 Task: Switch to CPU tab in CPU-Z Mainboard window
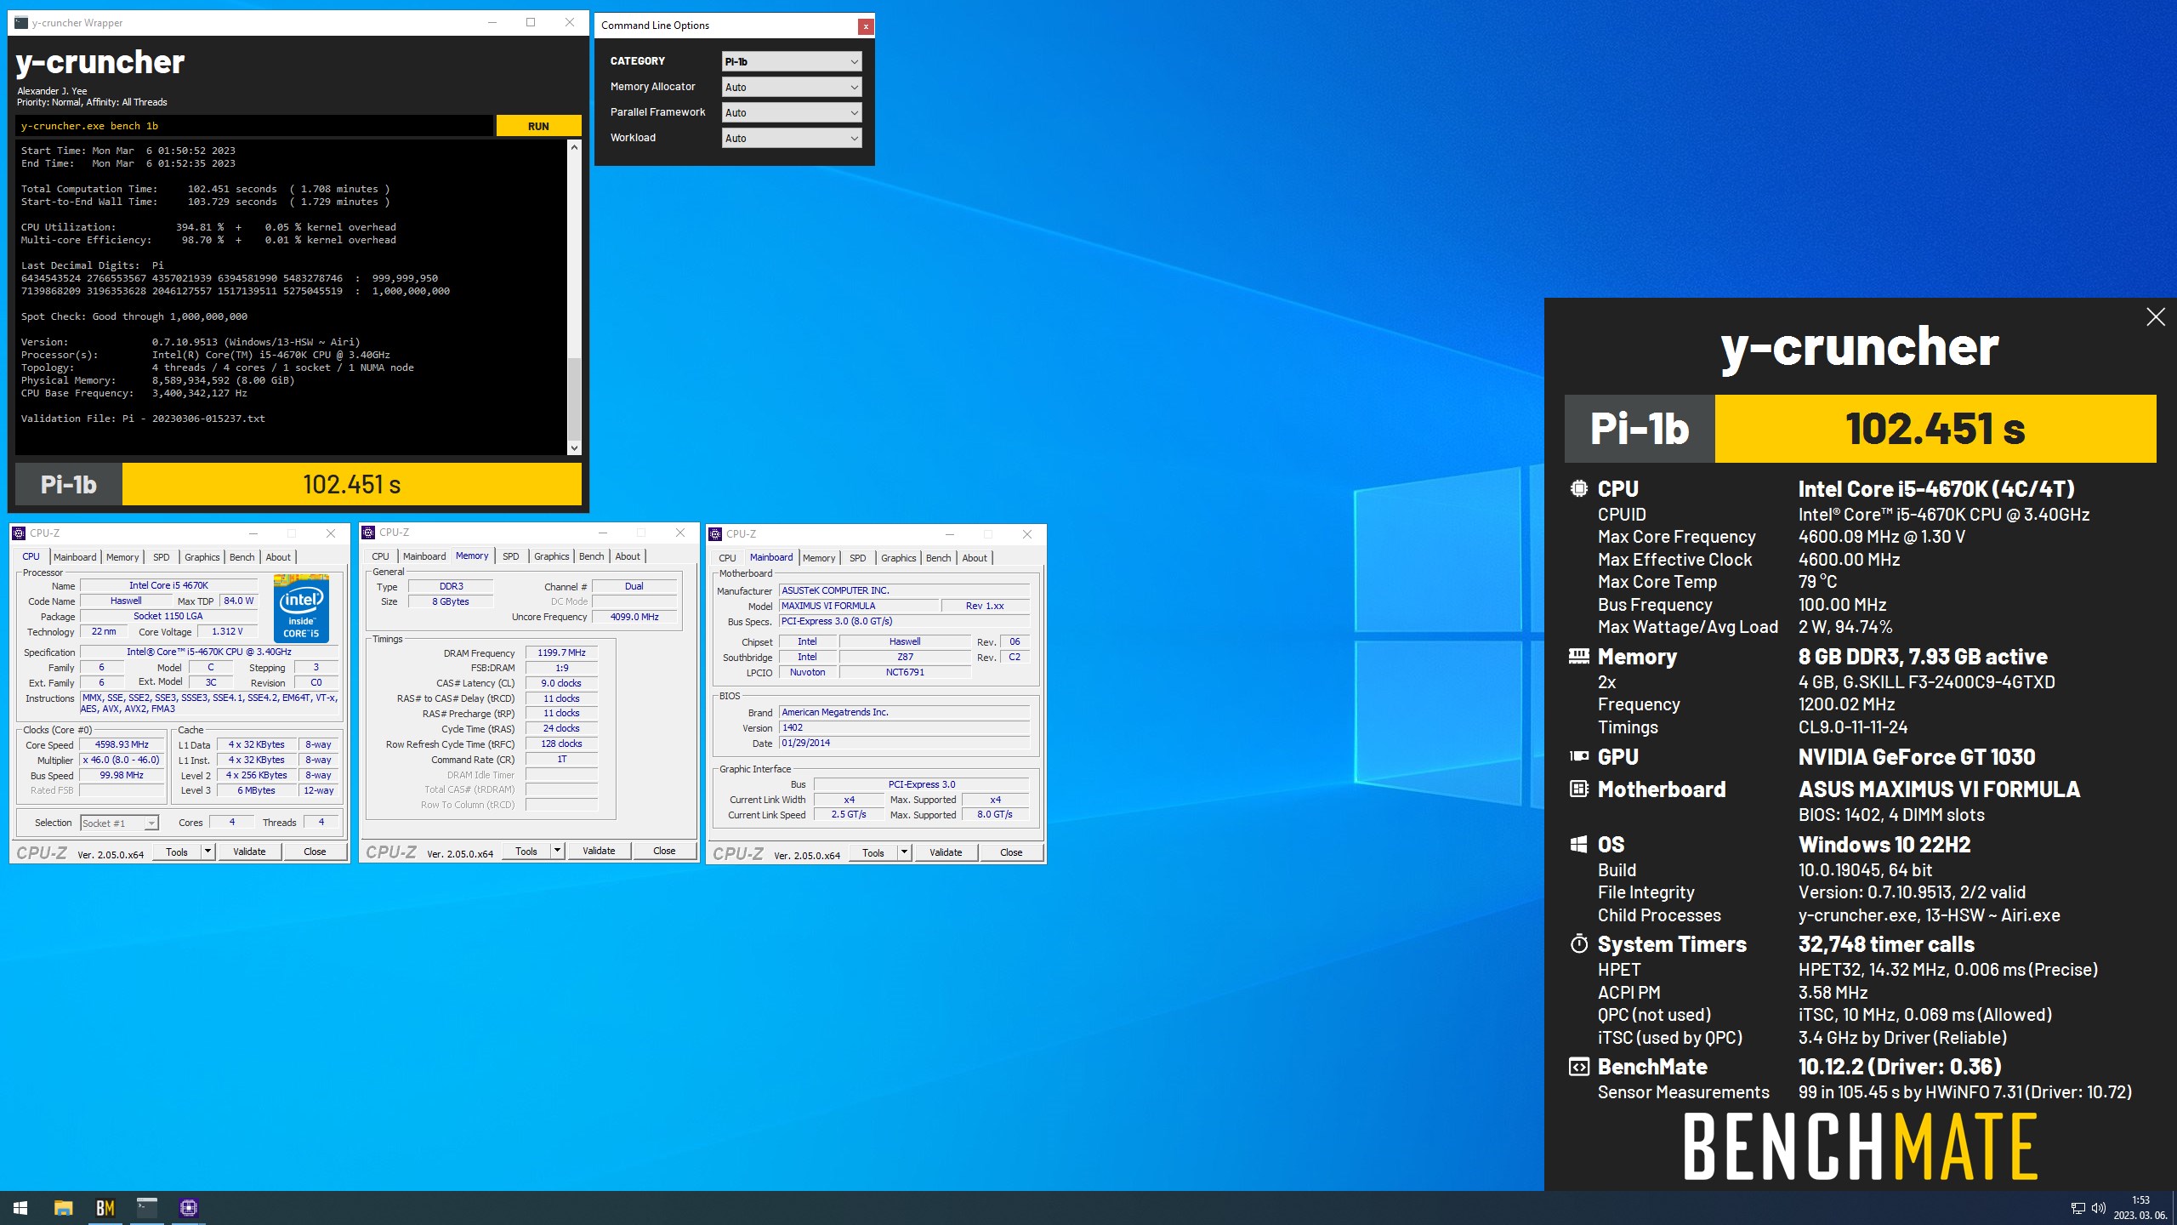[727, 558]
